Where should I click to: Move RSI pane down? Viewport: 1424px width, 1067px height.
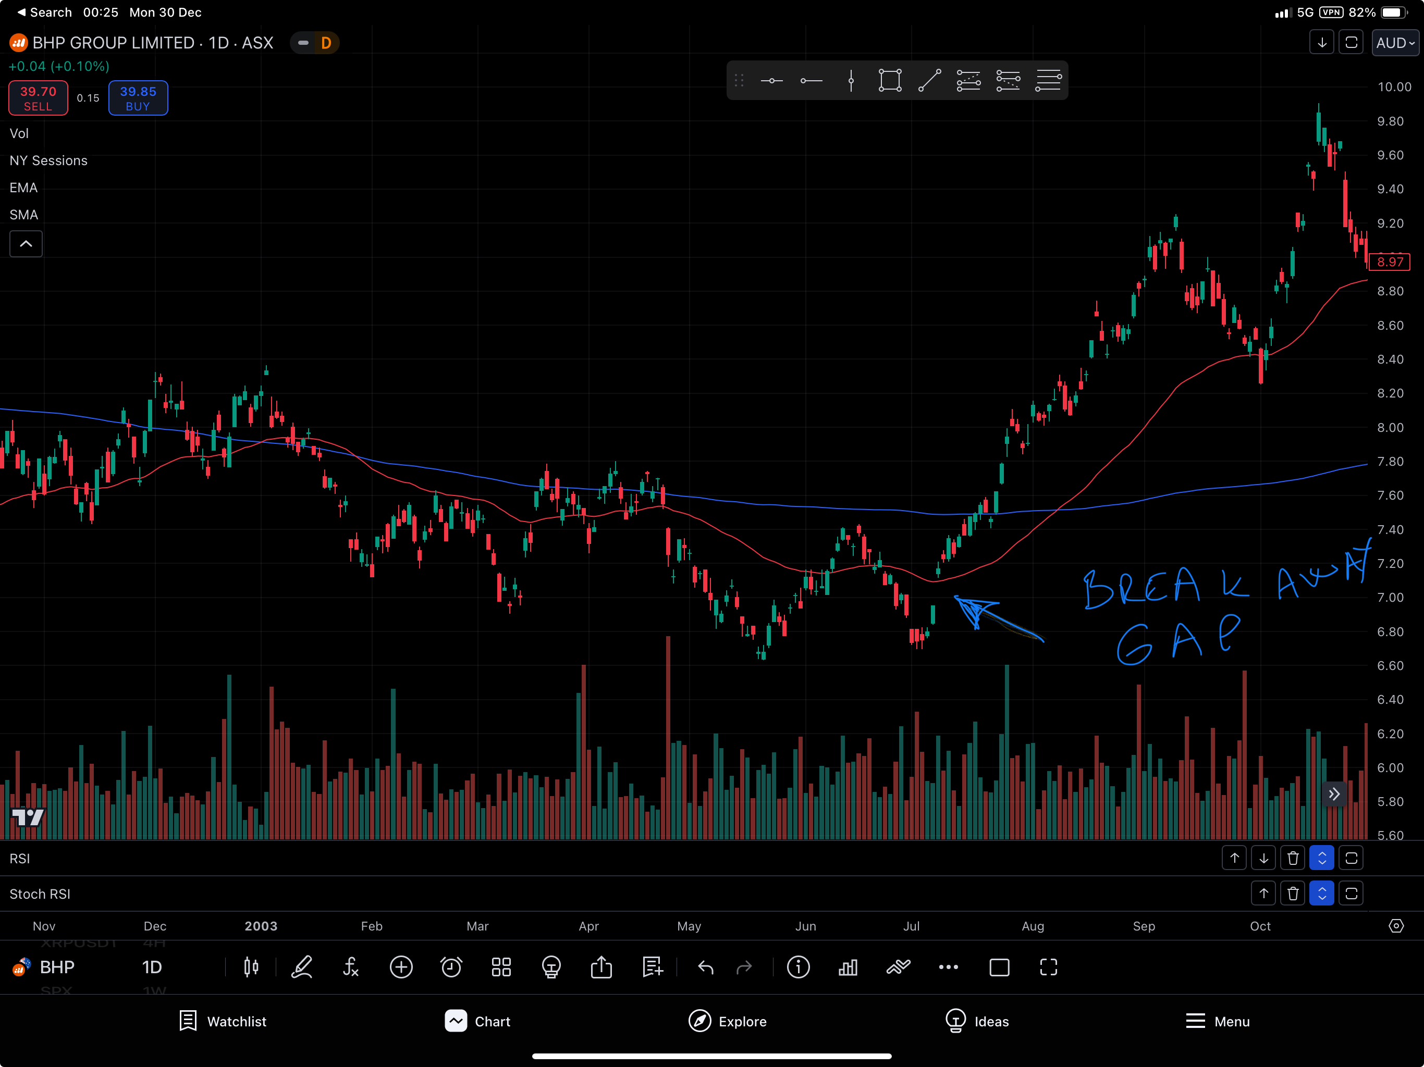coord(1263,858)
